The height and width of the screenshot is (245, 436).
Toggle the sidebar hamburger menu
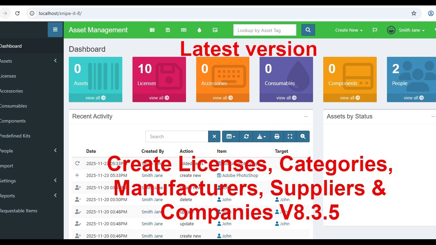[55, 30]
